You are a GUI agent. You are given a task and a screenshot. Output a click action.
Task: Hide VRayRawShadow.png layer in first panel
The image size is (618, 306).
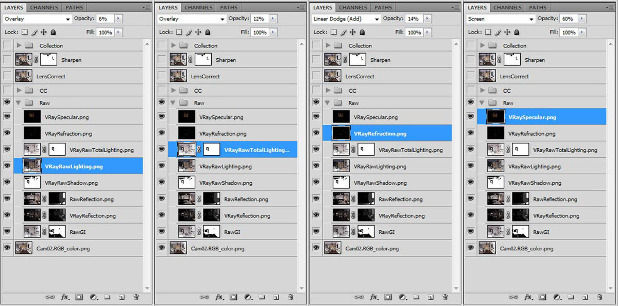point(7,182)
